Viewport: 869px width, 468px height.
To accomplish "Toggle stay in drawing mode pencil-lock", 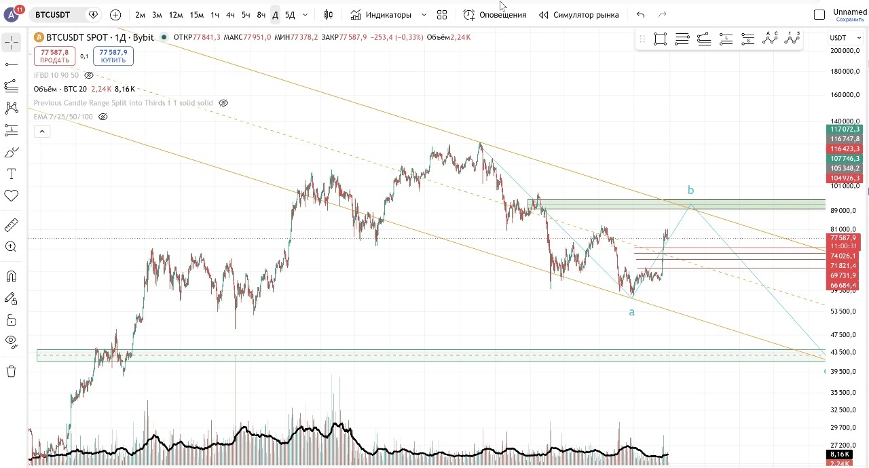I will 12,298.
